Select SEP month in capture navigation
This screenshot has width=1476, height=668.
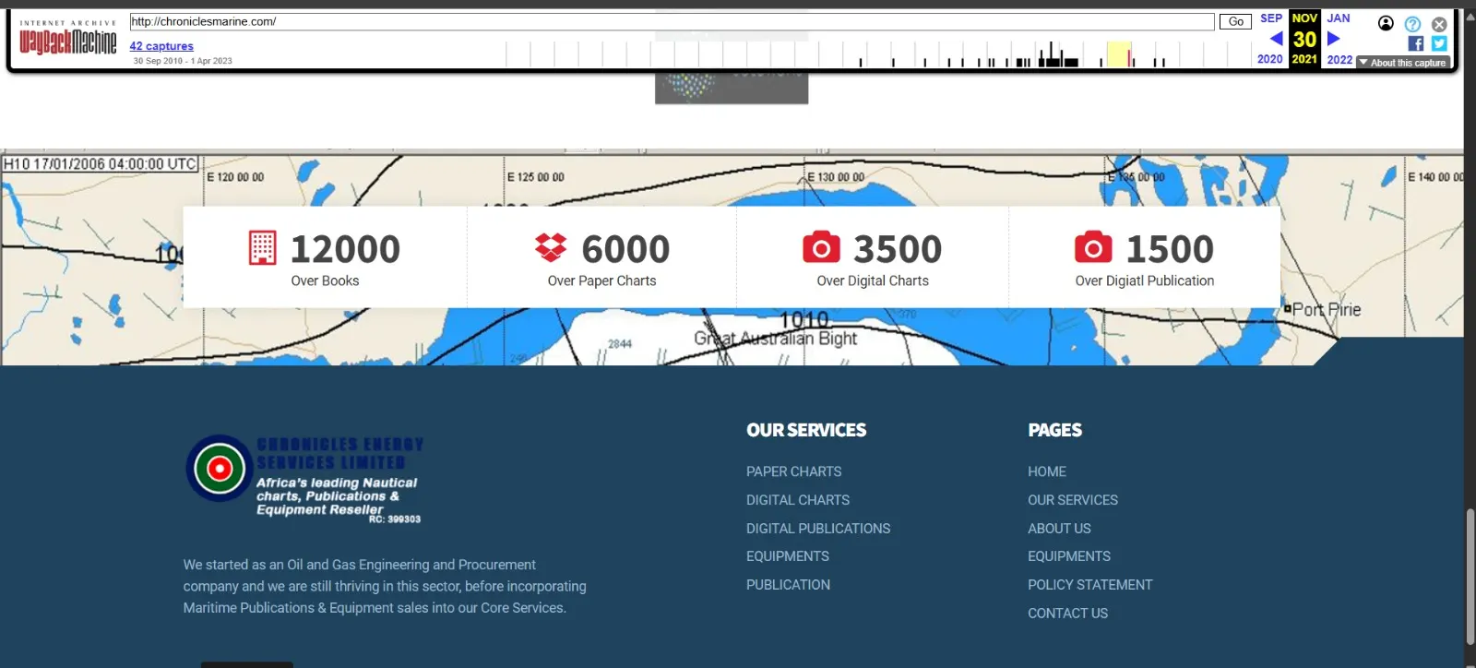[1271, 18]
